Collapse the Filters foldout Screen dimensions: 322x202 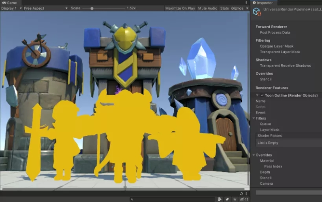click(x=254, y=118)
